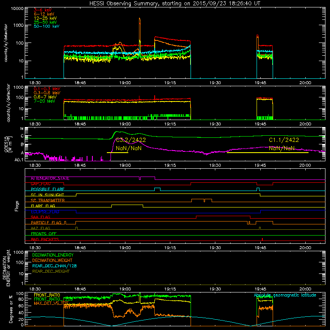The height and width of the screenshot is (330, 330).
Task: Select the SAA_FLAG label
Action: [x=40, y=217]
